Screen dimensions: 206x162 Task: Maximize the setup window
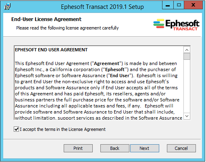tap(179, 5)
